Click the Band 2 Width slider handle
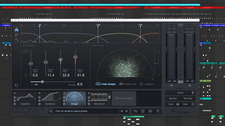This screenshot has height=126, width=225. pyautogui.click(x=46, y=62)
